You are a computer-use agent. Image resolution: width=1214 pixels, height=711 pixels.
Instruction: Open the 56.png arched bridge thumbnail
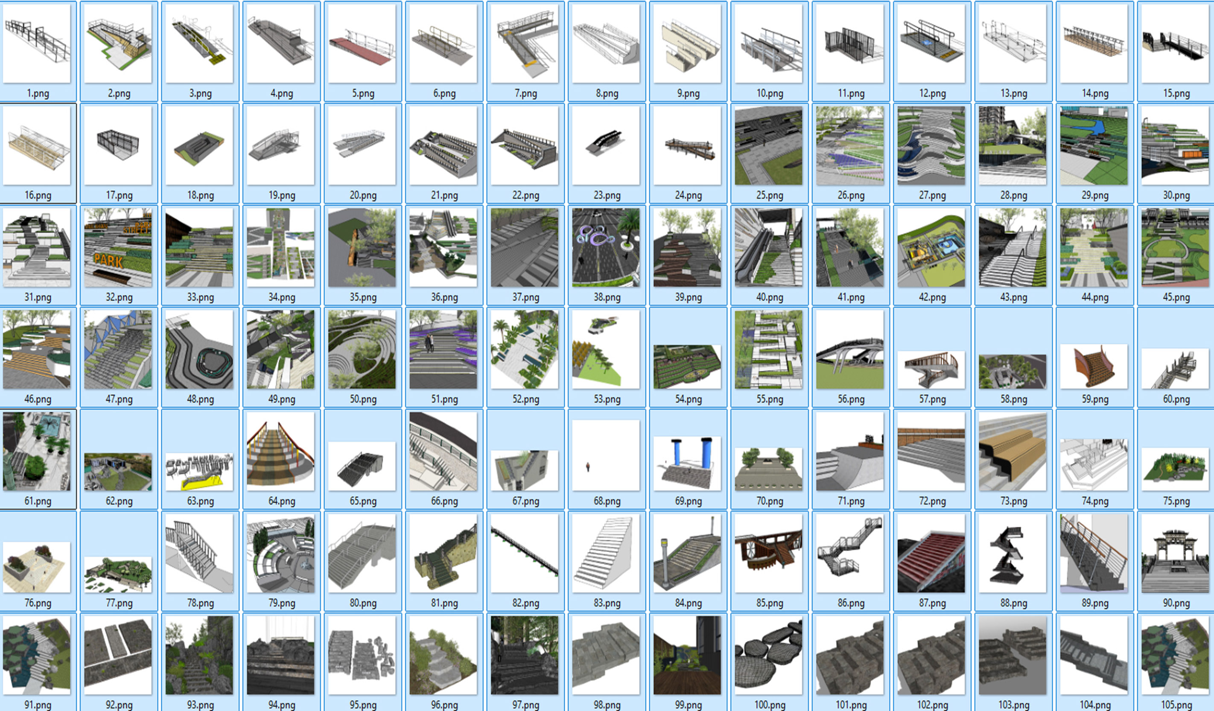pos(850,349)
